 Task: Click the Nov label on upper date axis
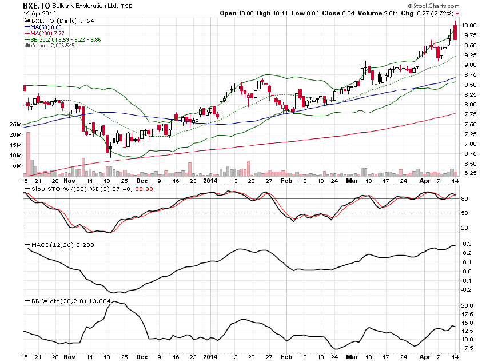point(69,181)
